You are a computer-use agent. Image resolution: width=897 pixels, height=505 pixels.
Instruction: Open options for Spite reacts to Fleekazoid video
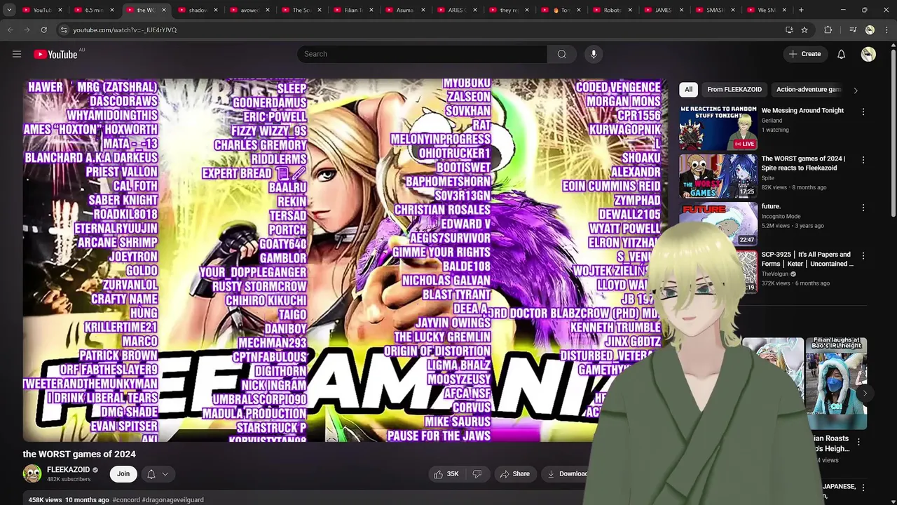pos(863,160)
